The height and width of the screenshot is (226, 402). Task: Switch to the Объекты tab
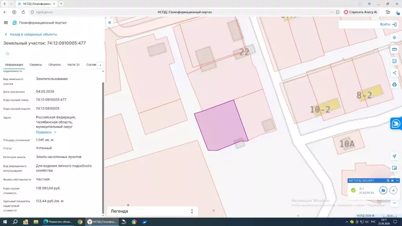(x=54, y=65)
